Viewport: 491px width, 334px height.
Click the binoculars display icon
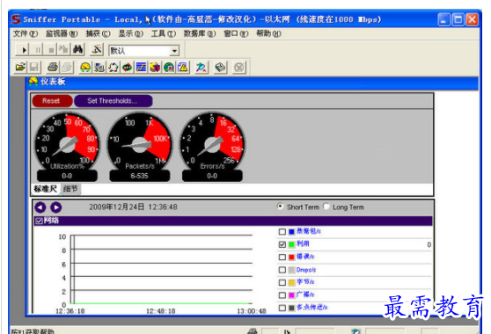pyautogui.click(x=77, y=50)
